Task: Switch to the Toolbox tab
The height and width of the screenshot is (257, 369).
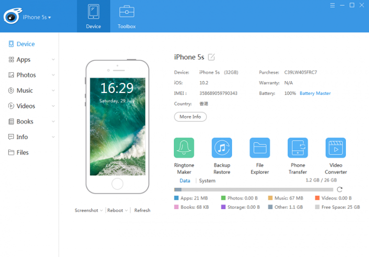Action: (126, 16)
